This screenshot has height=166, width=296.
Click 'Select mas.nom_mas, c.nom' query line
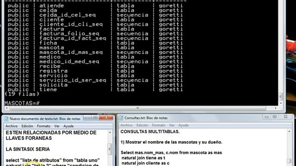[x=171, y=153]
